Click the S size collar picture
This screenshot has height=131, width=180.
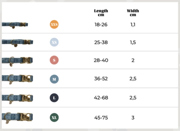tap(17, 61)
